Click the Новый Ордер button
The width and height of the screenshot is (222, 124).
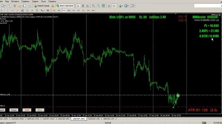pyautogui.click(x=42, y=6)
